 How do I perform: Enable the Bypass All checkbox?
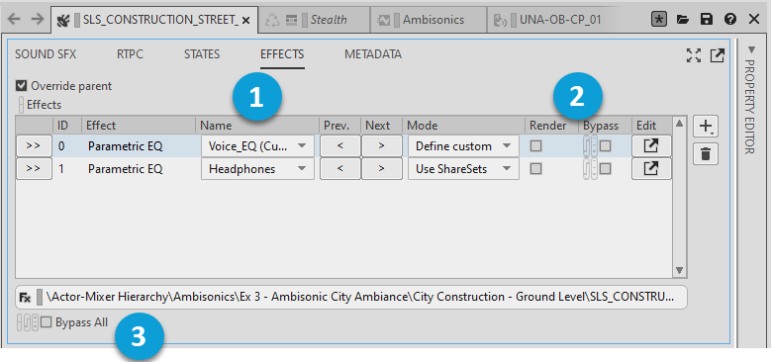click(x=46, y=322)
